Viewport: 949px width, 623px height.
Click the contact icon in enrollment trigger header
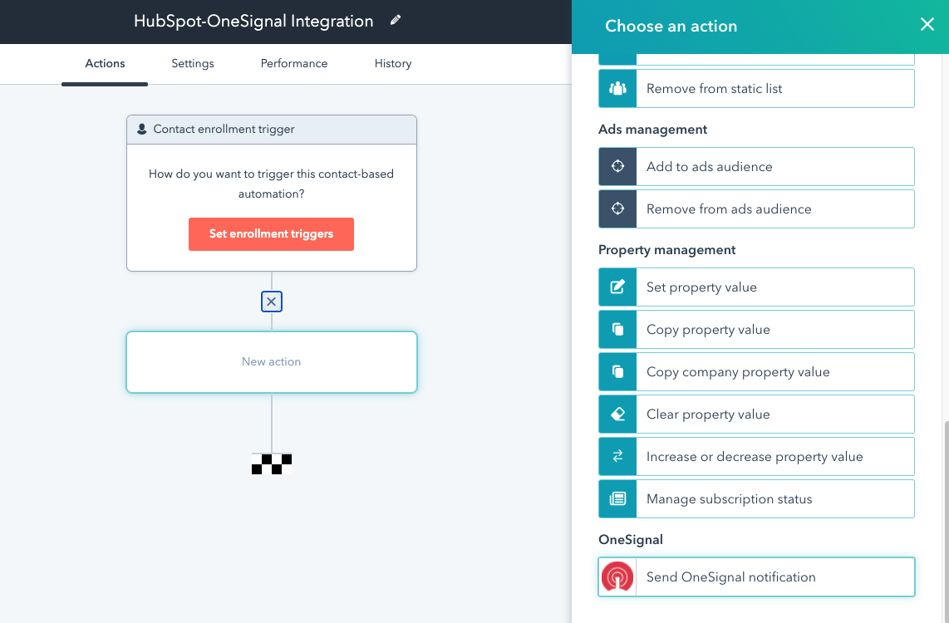point(141,129)
